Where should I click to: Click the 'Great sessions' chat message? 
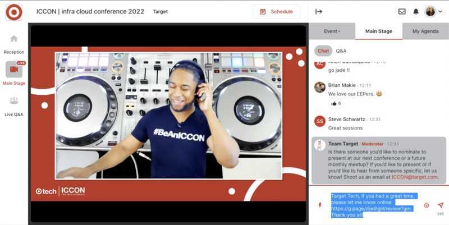click(x=345, y=128)
